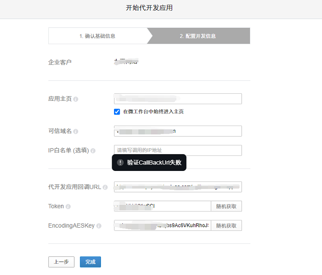The height and width of the screenshot is (275, 322).
Task: Uncheck 在微工作台中始终进入主页 checkbox
Action: pos(117,111)
